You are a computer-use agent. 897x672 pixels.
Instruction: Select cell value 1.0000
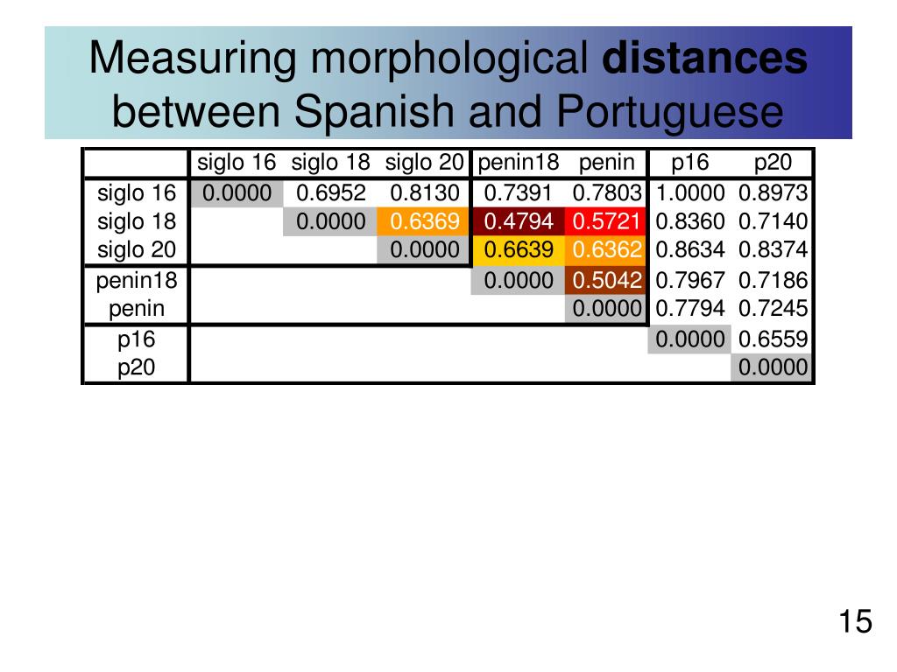[x=690, y=193]
